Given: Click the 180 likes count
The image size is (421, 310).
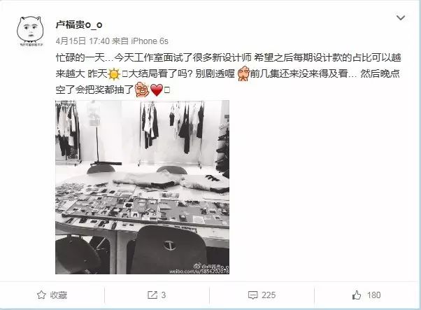Looking at the screenshot, I should point(373,295).
